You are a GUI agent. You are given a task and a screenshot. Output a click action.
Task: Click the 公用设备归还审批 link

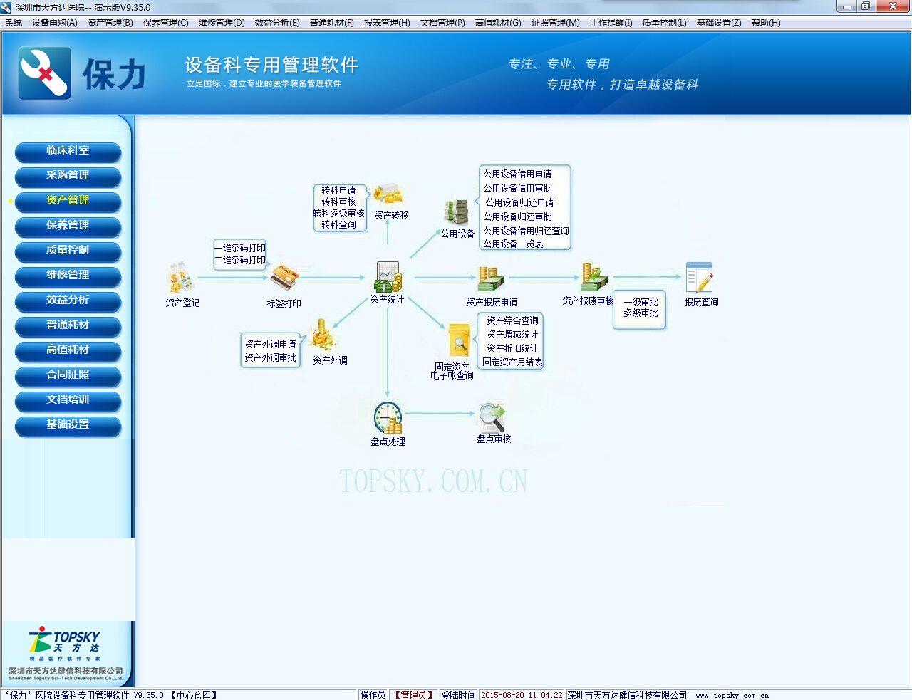point(518,216)
